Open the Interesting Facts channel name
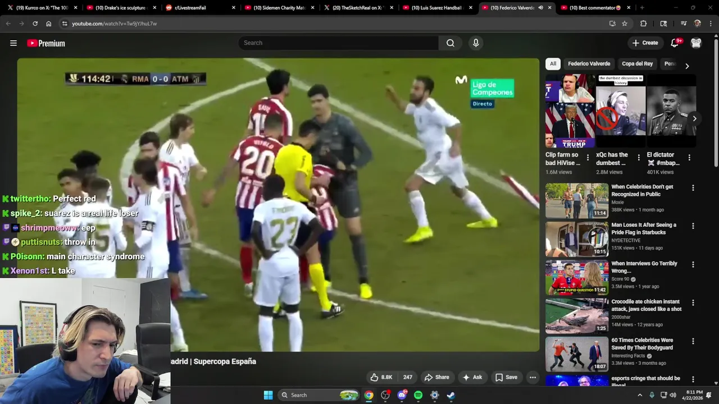Viewport: 719px width, 404px height. [x=628, y=356]
